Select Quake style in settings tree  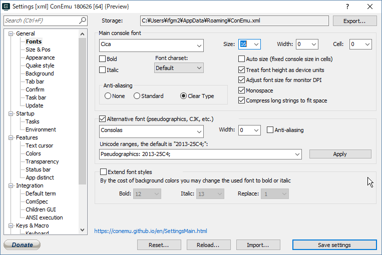40,65
